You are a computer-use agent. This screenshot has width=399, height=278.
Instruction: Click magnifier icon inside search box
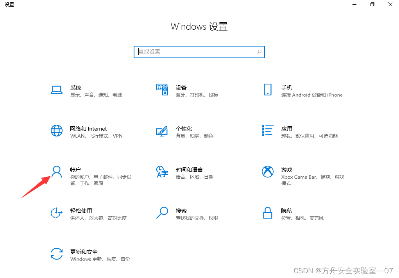[x=259, y=52]
